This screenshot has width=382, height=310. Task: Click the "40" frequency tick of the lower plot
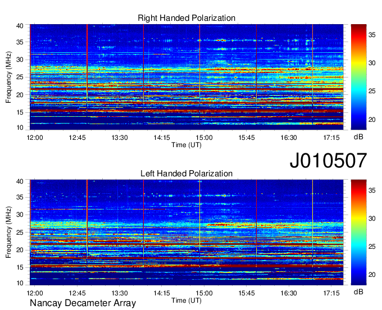20,181
